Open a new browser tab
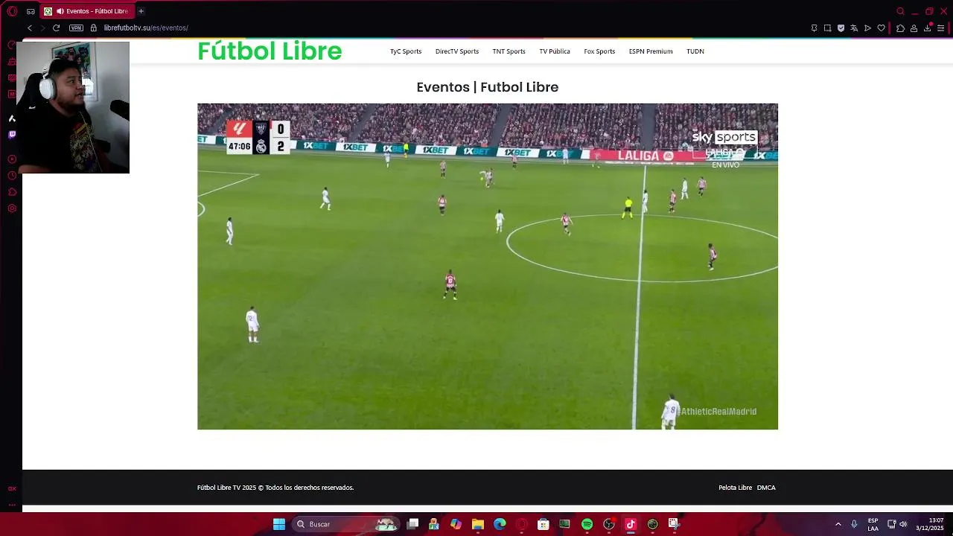 click(141, 11)
